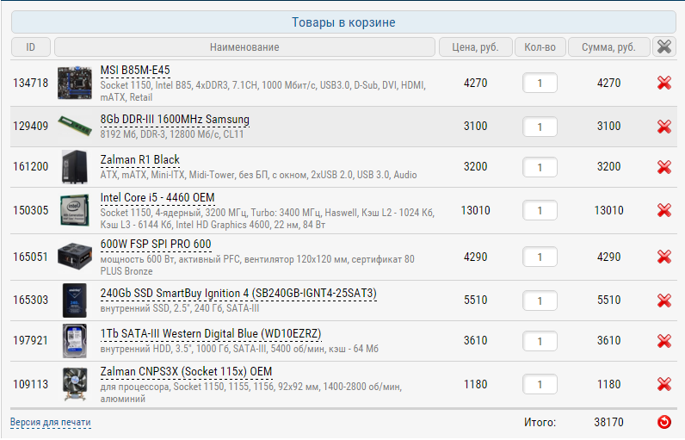Edit quantity field for 240Gb SSD SmartBuy

pos(540,301)
